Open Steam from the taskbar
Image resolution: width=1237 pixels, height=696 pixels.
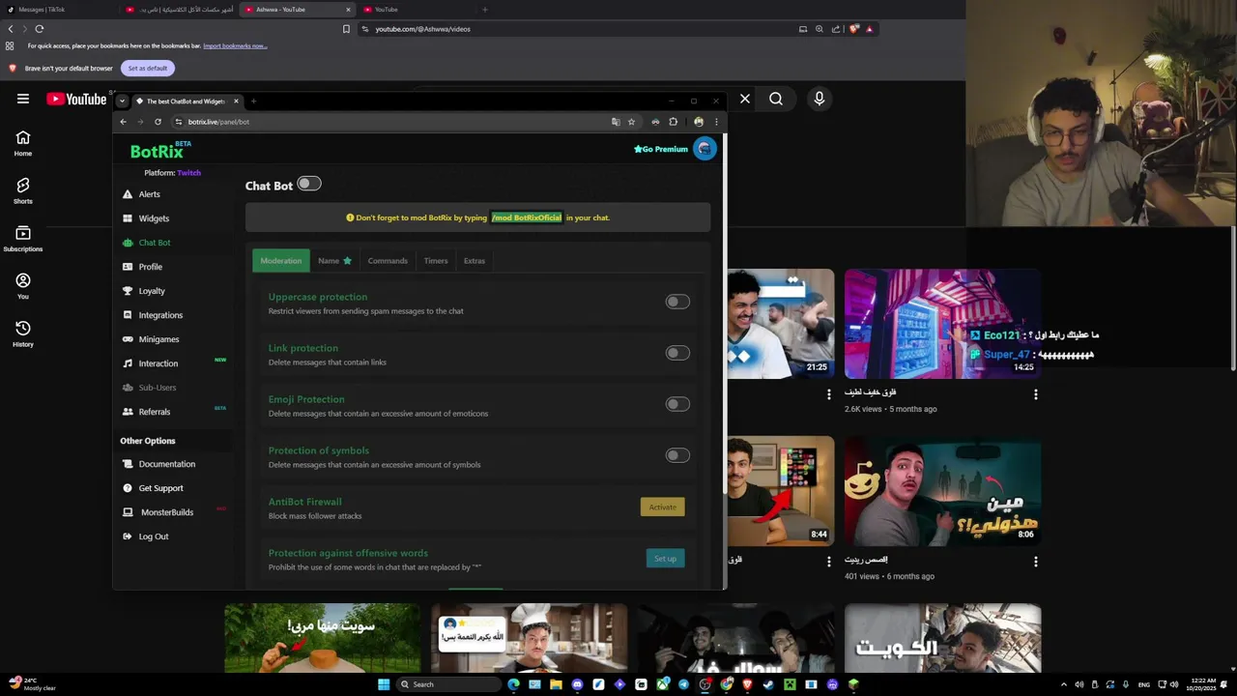coord(768,684)
